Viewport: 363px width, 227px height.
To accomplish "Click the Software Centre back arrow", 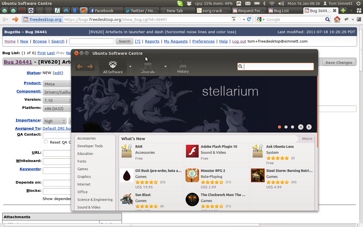I will coord(80,67).
